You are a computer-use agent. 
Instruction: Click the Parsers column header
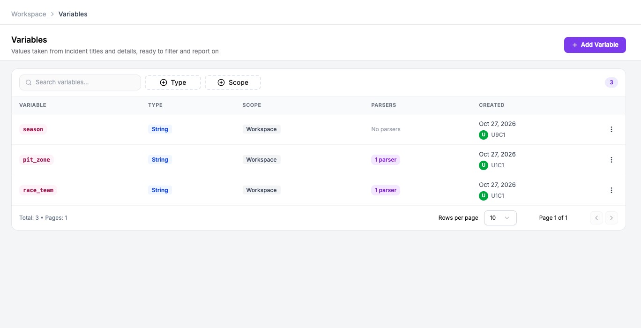(383, 105)
